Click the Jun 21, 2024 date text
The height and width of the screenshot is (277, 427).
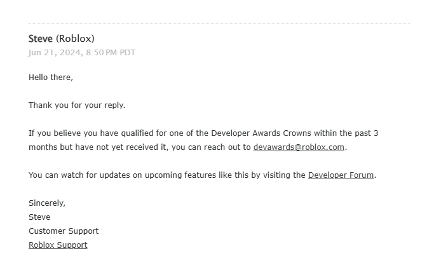(55, 53)
